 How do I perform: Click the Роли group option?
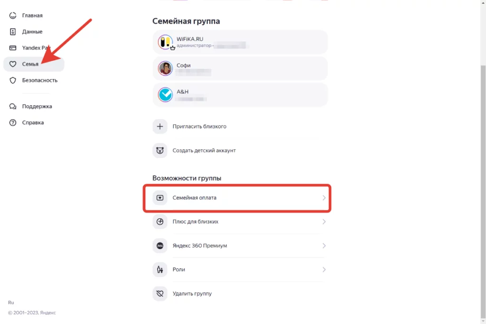pos(239,269)
